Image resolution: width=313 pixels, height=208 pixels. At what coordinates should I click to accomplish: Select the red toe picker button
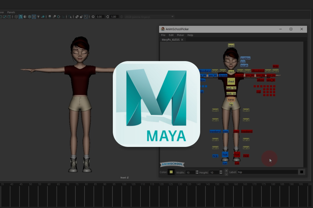coord(237,163)
